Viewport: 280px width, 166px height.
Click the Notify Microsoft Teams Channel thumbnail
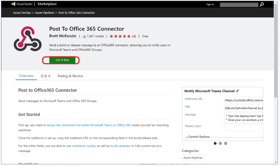point(223,114)
